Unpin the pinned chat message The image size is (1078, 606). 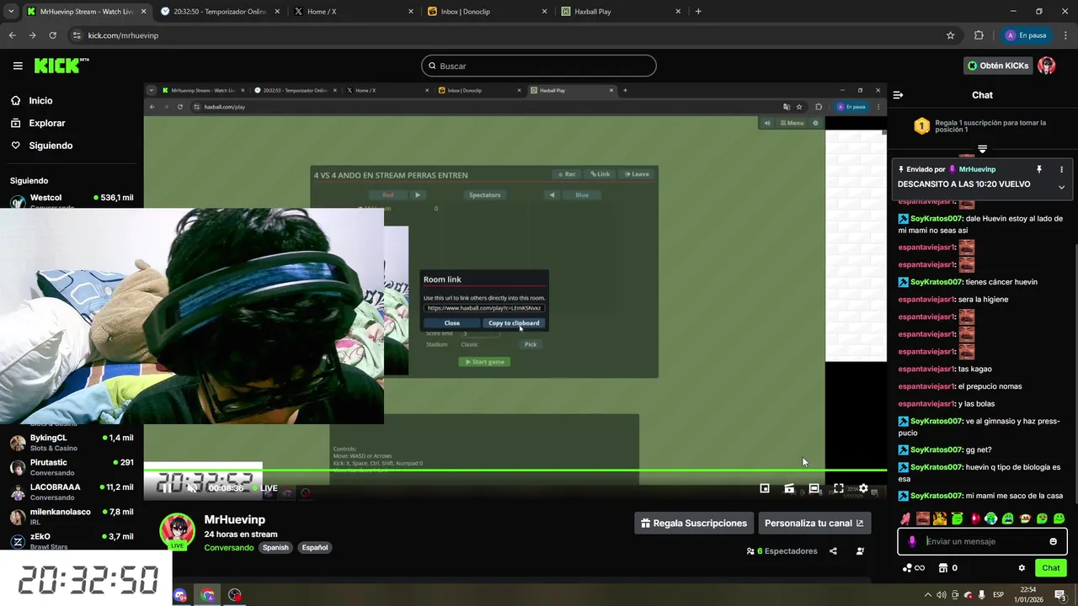pyautogui.click(x=1039, y=169)
